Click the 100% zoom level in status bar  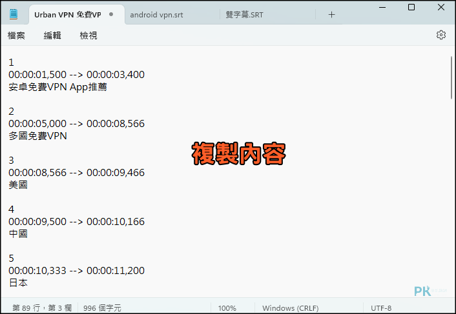(227, 308)
